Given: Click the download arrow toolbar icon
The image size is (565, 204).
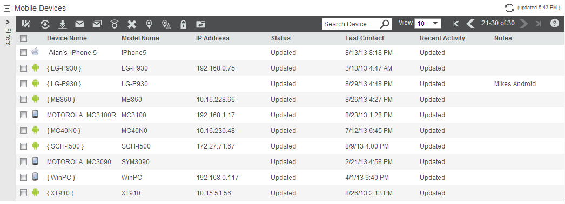Looking at the screenshot, I should pyautogui.click(x=63, y=24).
